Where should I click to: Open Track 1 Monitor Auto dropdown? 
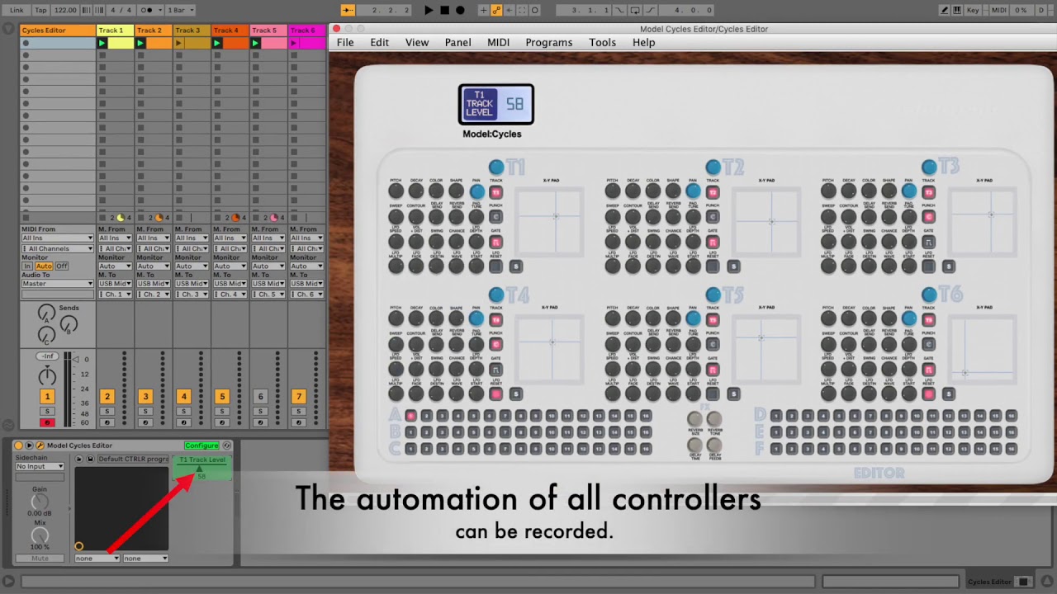(115, 266)
